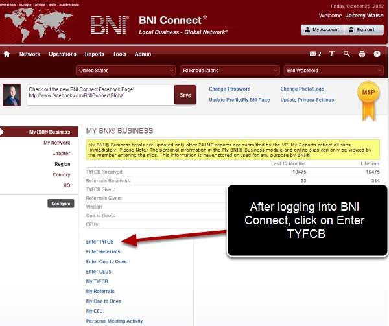
Task: Open the search magnifier icon
Action: 347,54
